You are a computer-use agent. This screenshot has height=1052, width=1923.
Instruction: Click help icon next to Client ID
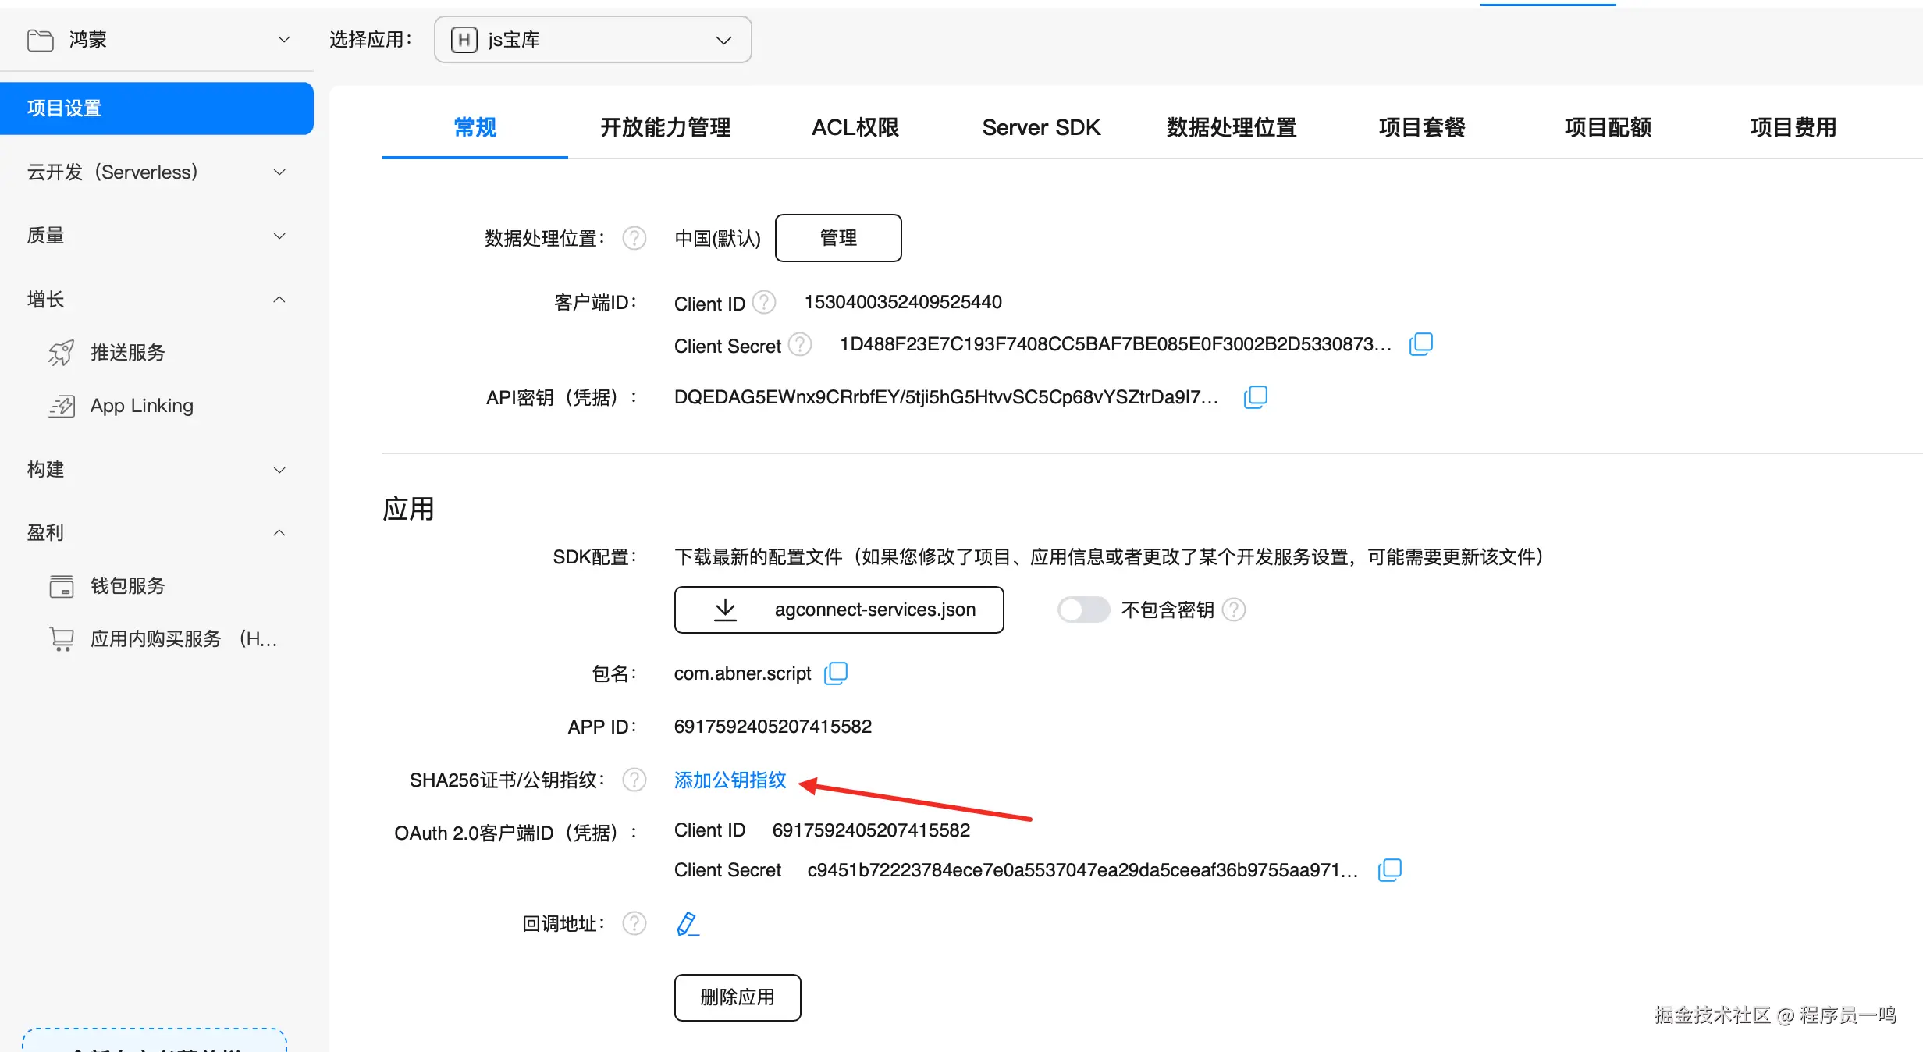coord(764,303)
